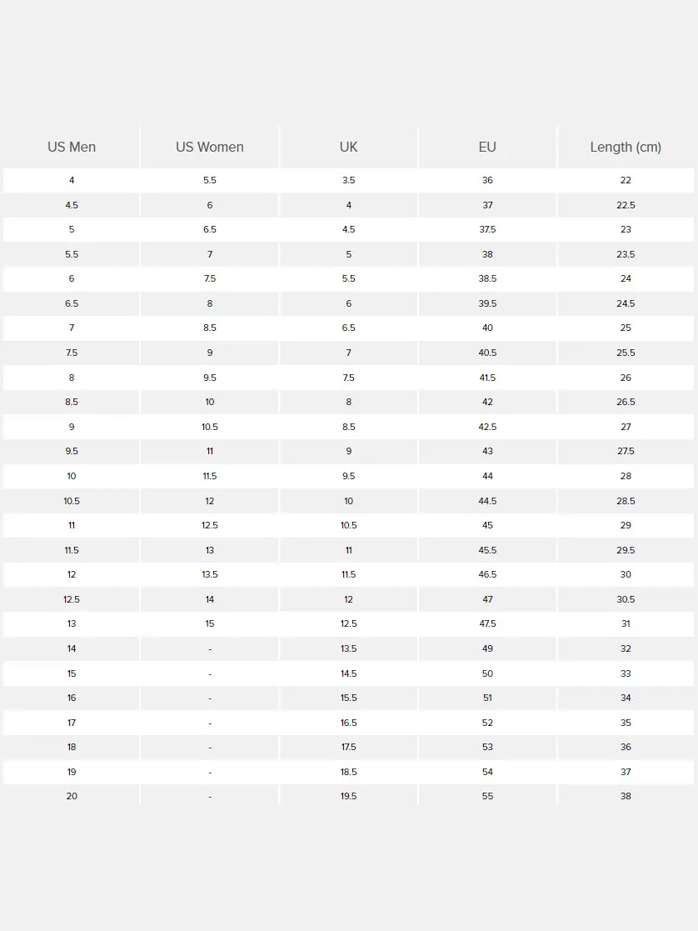
Task: Select US Women size 11.5 cell
Action: [210, 476]
